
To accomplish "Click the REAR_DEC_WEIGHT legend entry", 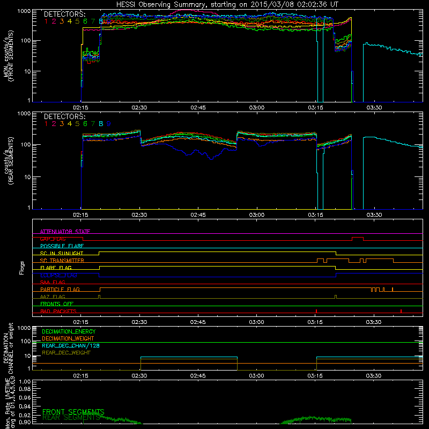I will [x=66, y=353].
